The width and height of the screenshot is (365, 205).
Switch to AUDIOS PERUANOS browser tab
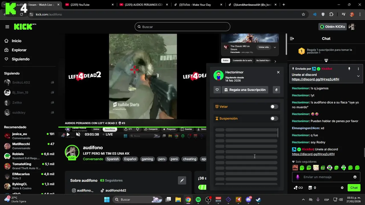click(143, 5)
